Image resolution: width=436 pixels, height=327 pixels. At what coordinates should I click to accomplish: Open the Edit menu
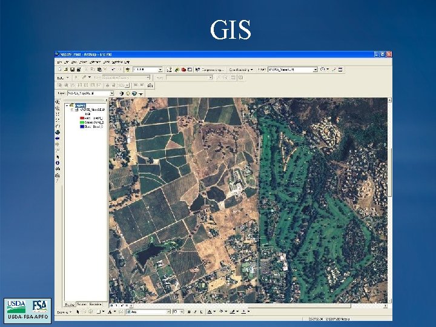point(67,62)
